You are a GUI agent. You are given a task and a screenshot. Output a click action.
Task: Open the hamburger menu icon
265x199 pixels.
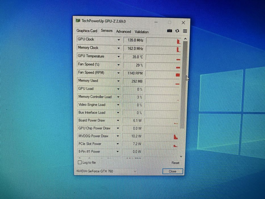point(185,31)
